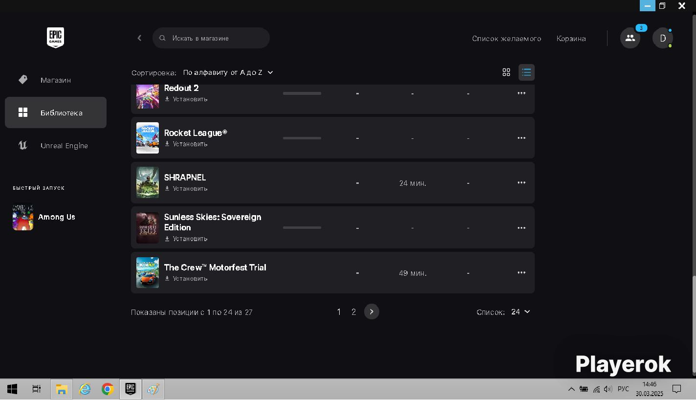Image resolution: width=696 pixels, height=400 pixels.
Task: Switch library to list view
Action: [x=526, y=72]
